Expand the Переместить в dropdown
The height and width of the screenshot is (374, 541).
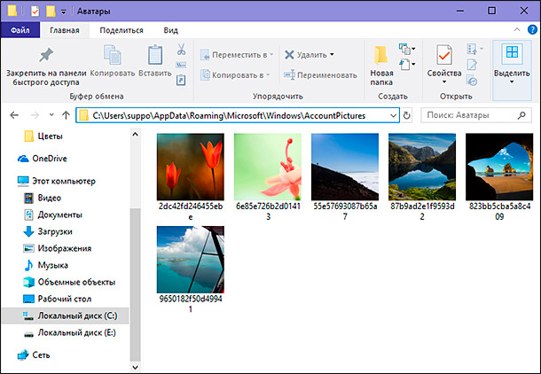tap(233, 55)
